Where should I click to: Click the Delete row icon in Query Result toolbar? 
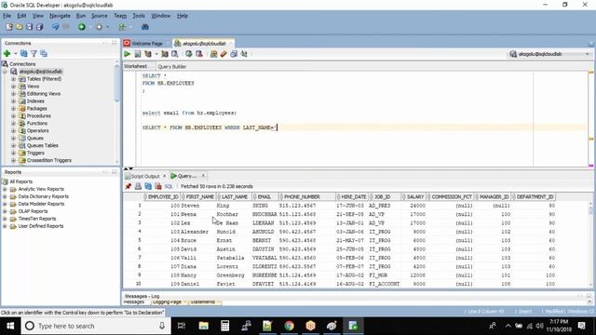click(158, 186)
